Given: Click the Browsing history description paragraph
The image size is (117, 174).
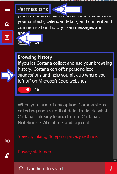Looking at the screenshot, I should 65,72.
